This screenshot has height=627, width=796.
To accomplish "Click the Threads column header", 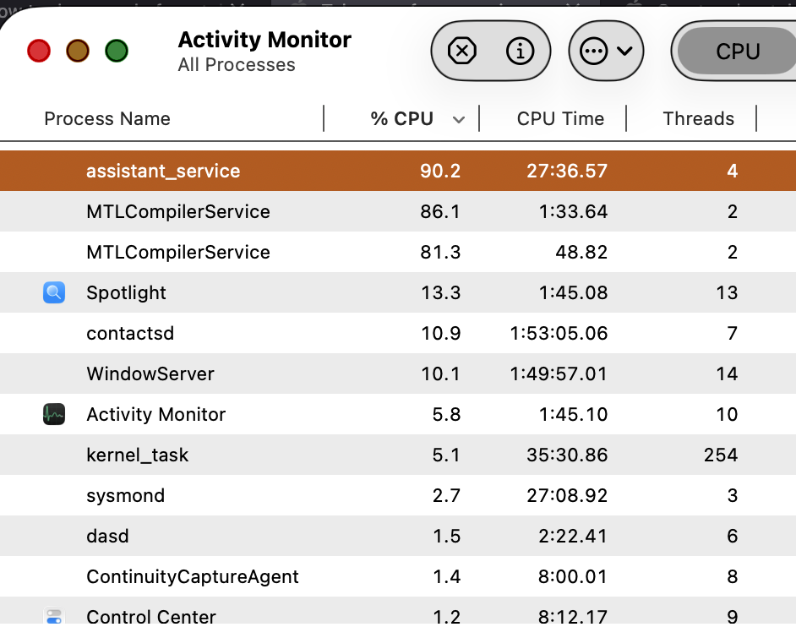I will pyautogui.click(x=698, y=119).
